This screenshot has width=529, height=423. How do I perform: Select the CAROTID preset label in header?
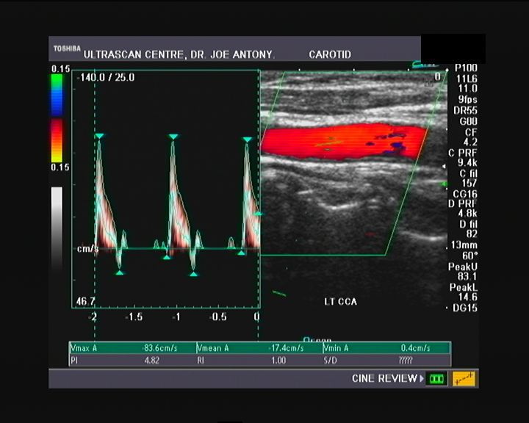(x=331, y=54)
